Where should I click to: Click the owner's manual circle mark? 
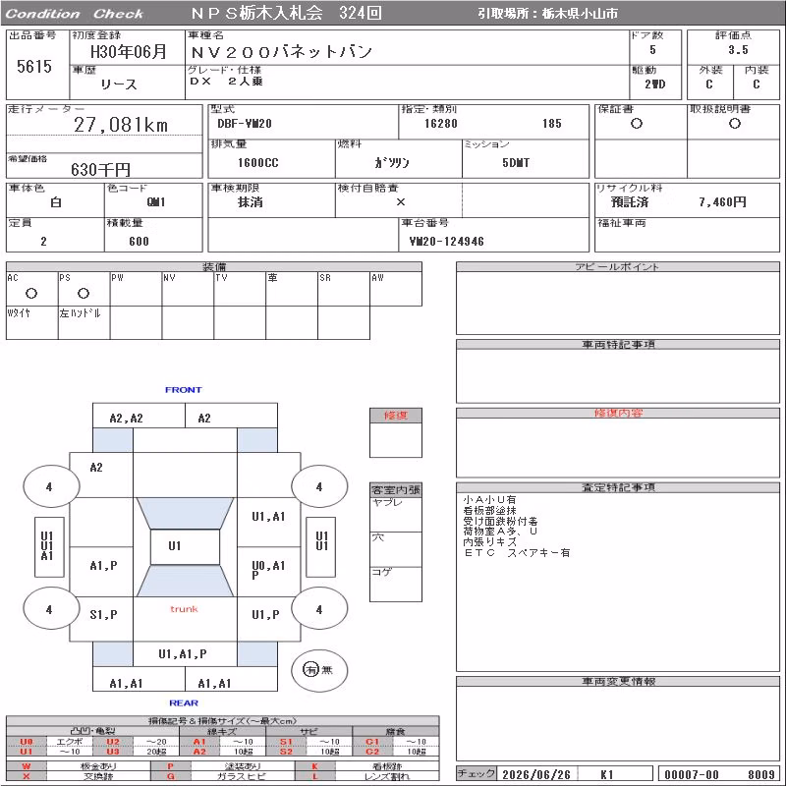(735, 124)
